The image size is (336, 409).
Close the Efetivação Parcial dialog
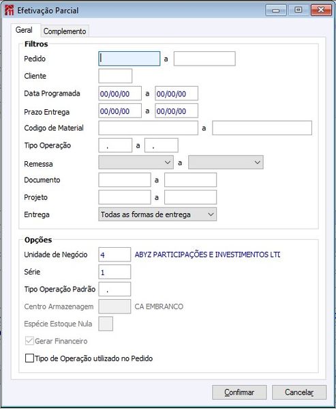click(x=322, y=10)
